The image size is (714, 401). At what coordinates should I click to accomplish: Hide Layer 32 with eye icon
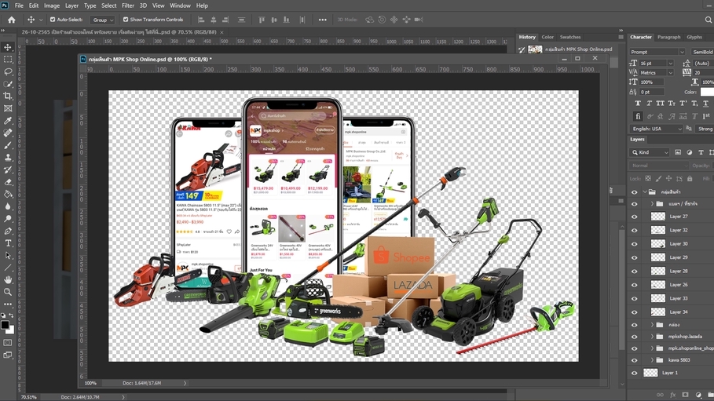[x=635, y=230]
